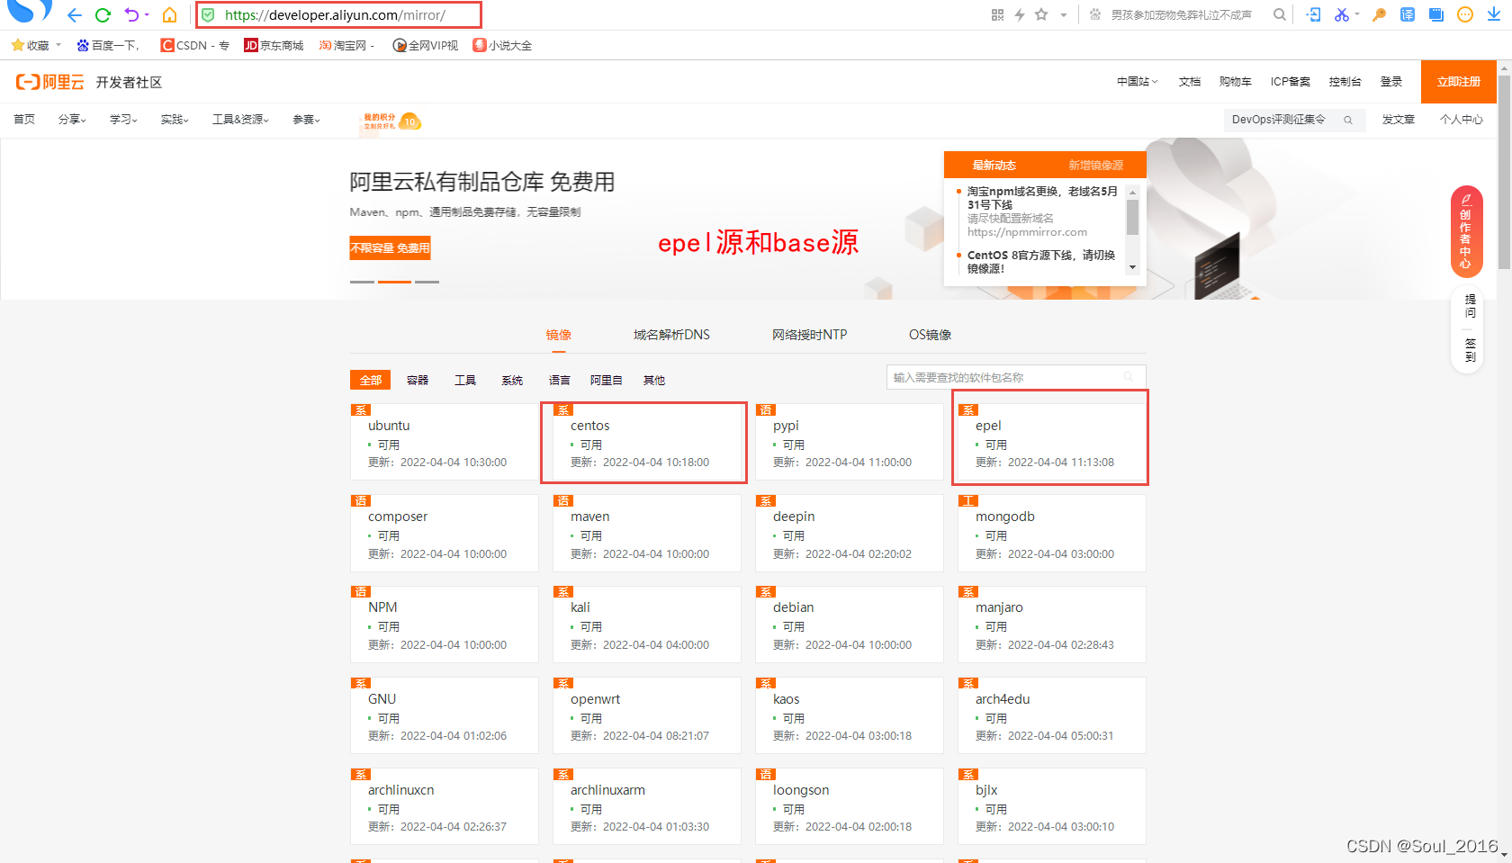The width and height of the screenshot is (1512, 863).
Task: Click the magnifier in the package search box
Action: [1129, 377]
